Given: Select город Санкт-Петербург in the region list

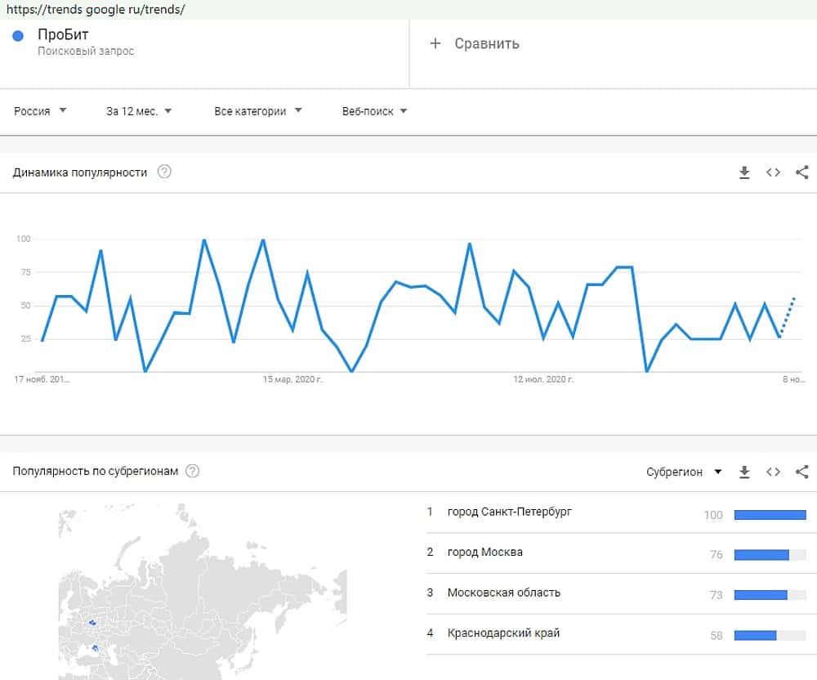Looking at the screenshot, I should pyautogui.click(x=510, y=512).
